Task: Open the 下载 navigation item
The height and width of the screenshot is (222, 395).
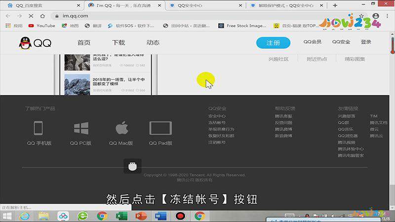Action: (x=118, y=42)
